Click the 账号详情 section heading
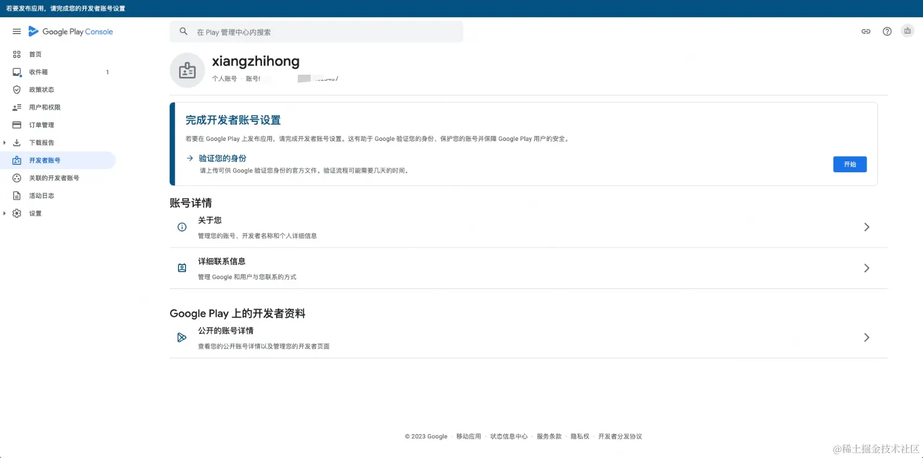The image size is (923, 458). (191, 203)
